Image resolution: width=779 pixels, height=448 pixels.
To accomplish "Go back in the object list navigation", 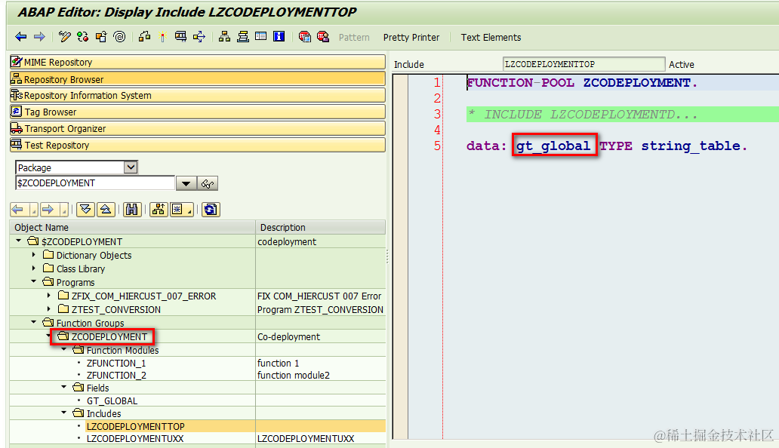I will pyautogui.click(x=18, y=210).
